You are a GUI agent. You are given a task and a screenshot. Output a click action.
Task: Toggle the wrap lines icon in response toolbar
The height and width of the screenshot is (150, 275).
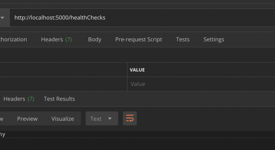[x=130, y=119]
